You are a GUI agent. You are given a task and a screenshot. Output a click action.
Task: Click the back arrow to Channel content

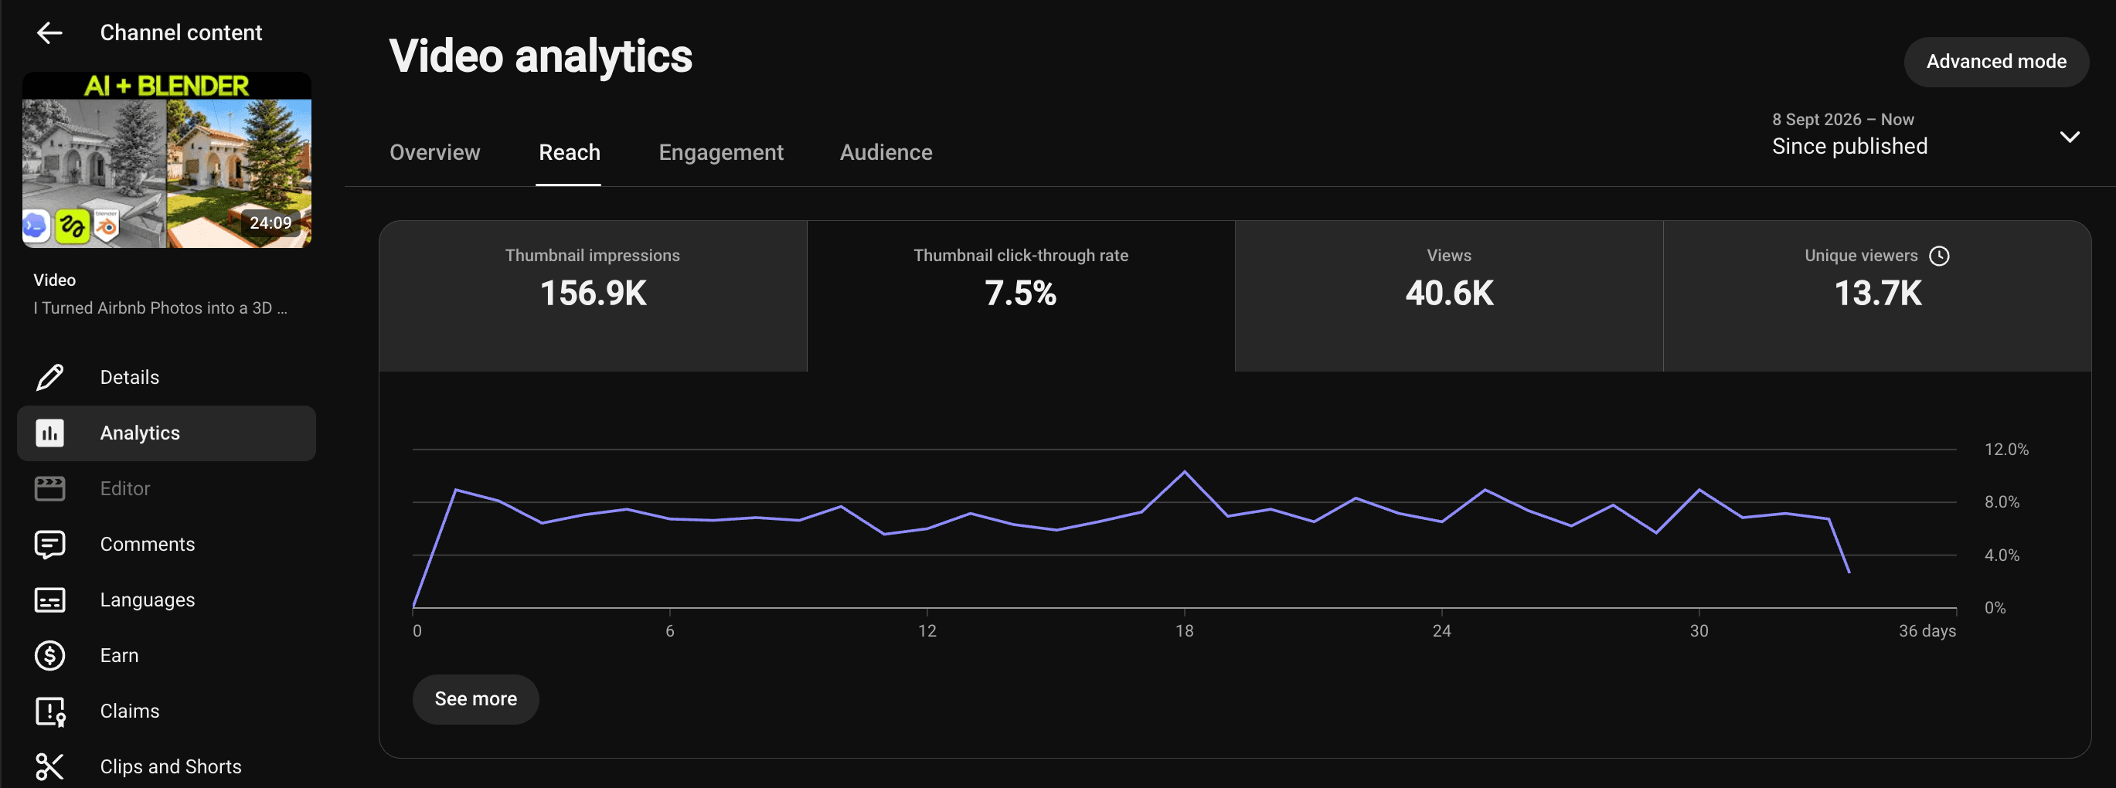click(x=50, y=32)
